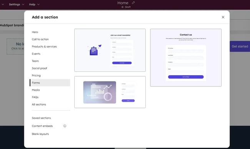Open Content embeds

tap(42, 126)
